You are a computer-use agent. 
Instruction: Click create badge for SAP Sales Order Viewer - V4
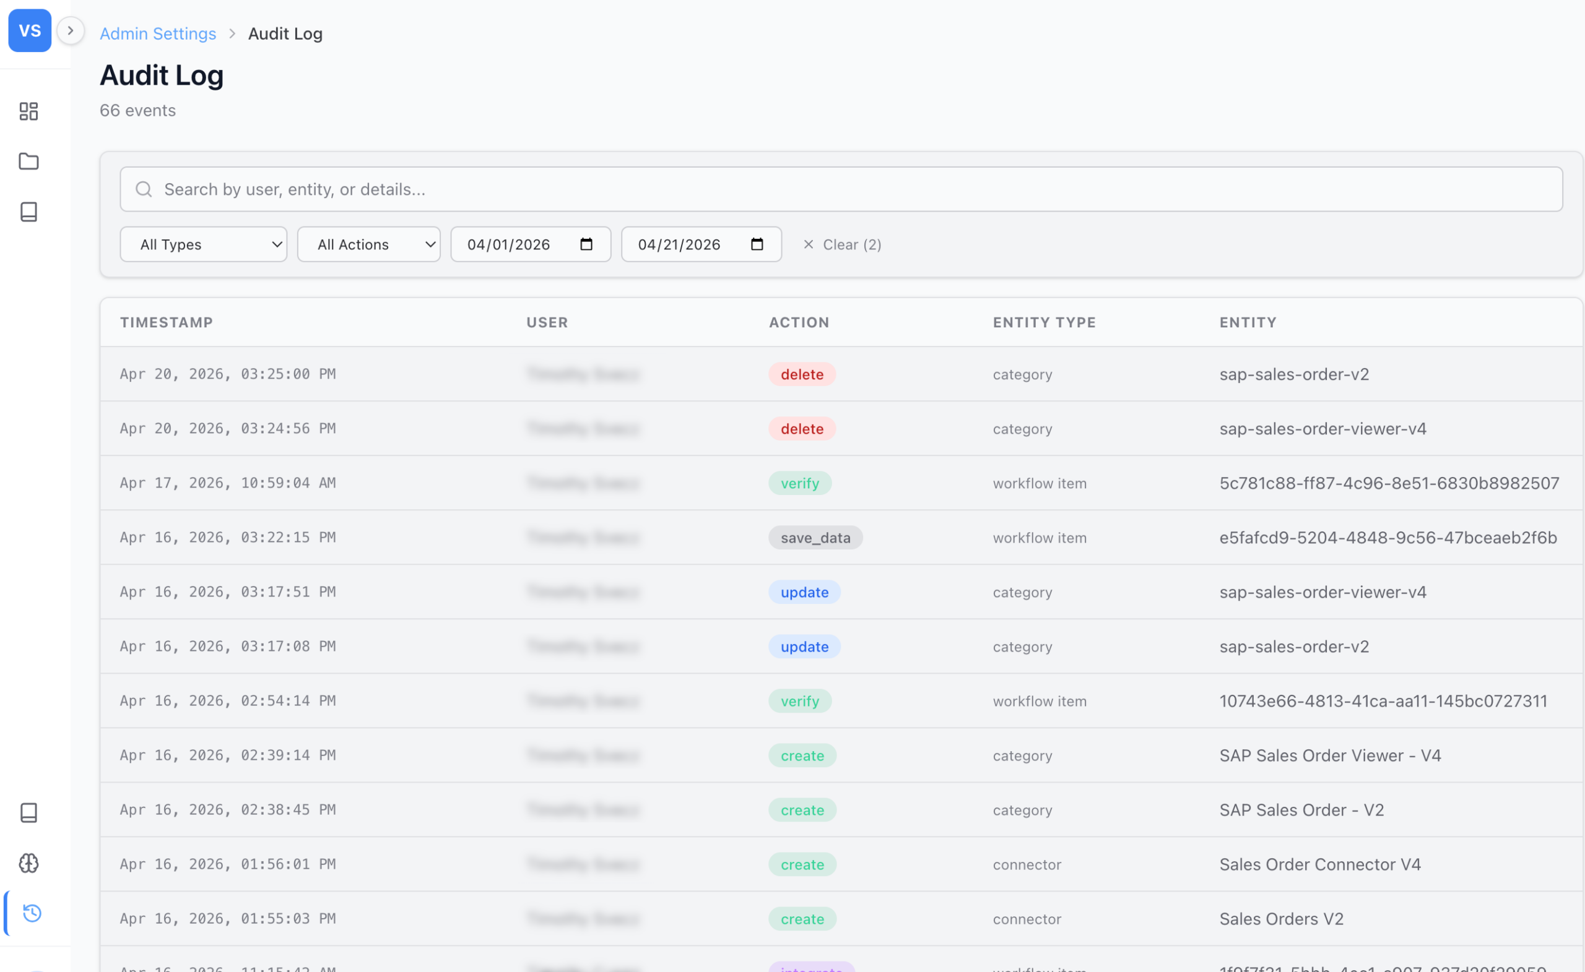point(802,755)
